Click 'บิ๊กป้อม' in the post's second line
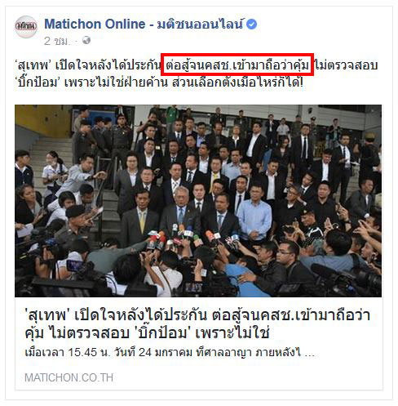The width and height of the screenshot is (398, 406). (x=37, y=82)
